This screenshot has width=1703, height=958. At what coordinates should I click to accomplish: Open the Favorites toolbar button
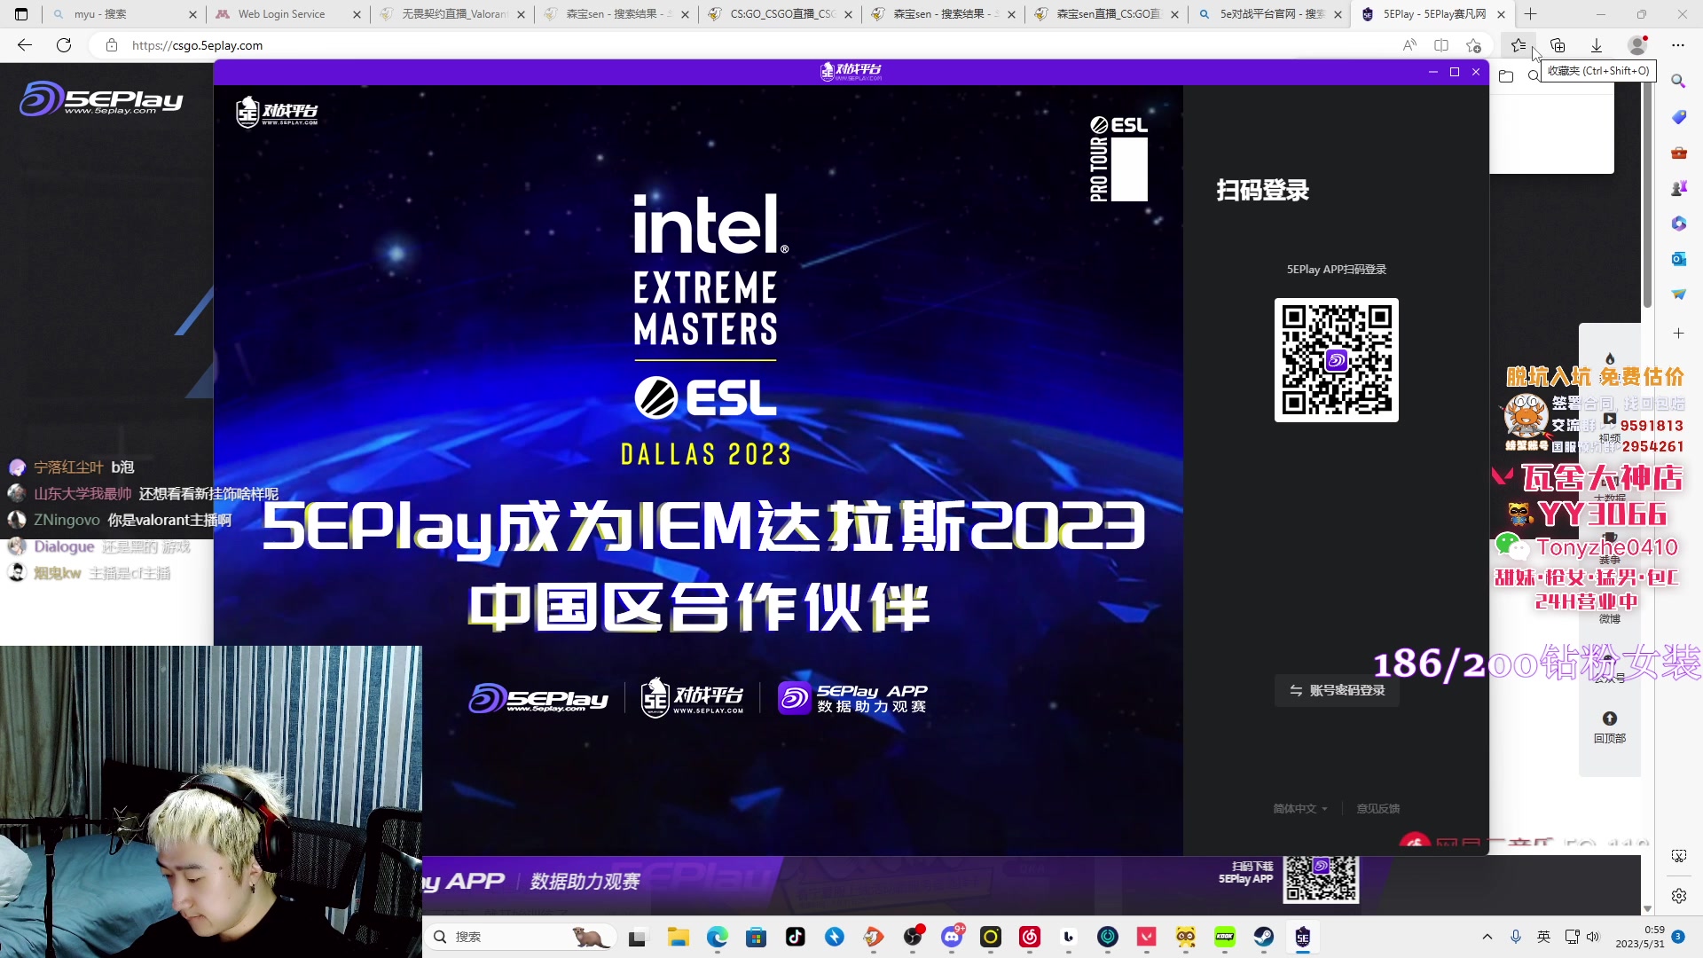1519,45
